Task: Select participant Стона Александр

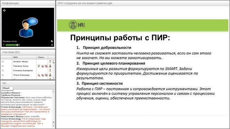Action: 21,75
